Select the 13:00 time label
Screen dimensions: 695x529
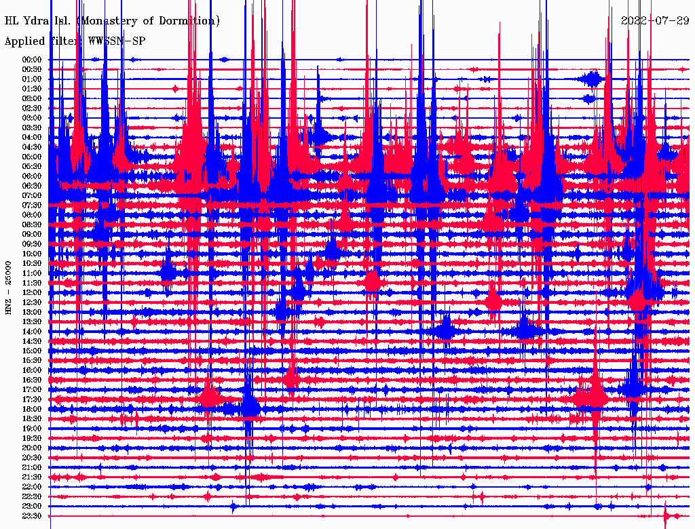[31, 313]
